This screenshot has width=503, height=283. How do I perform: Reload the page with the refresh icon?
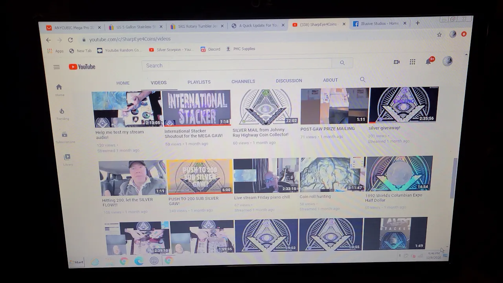70,40
